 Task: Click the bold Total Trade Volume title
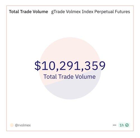point(29,12)
